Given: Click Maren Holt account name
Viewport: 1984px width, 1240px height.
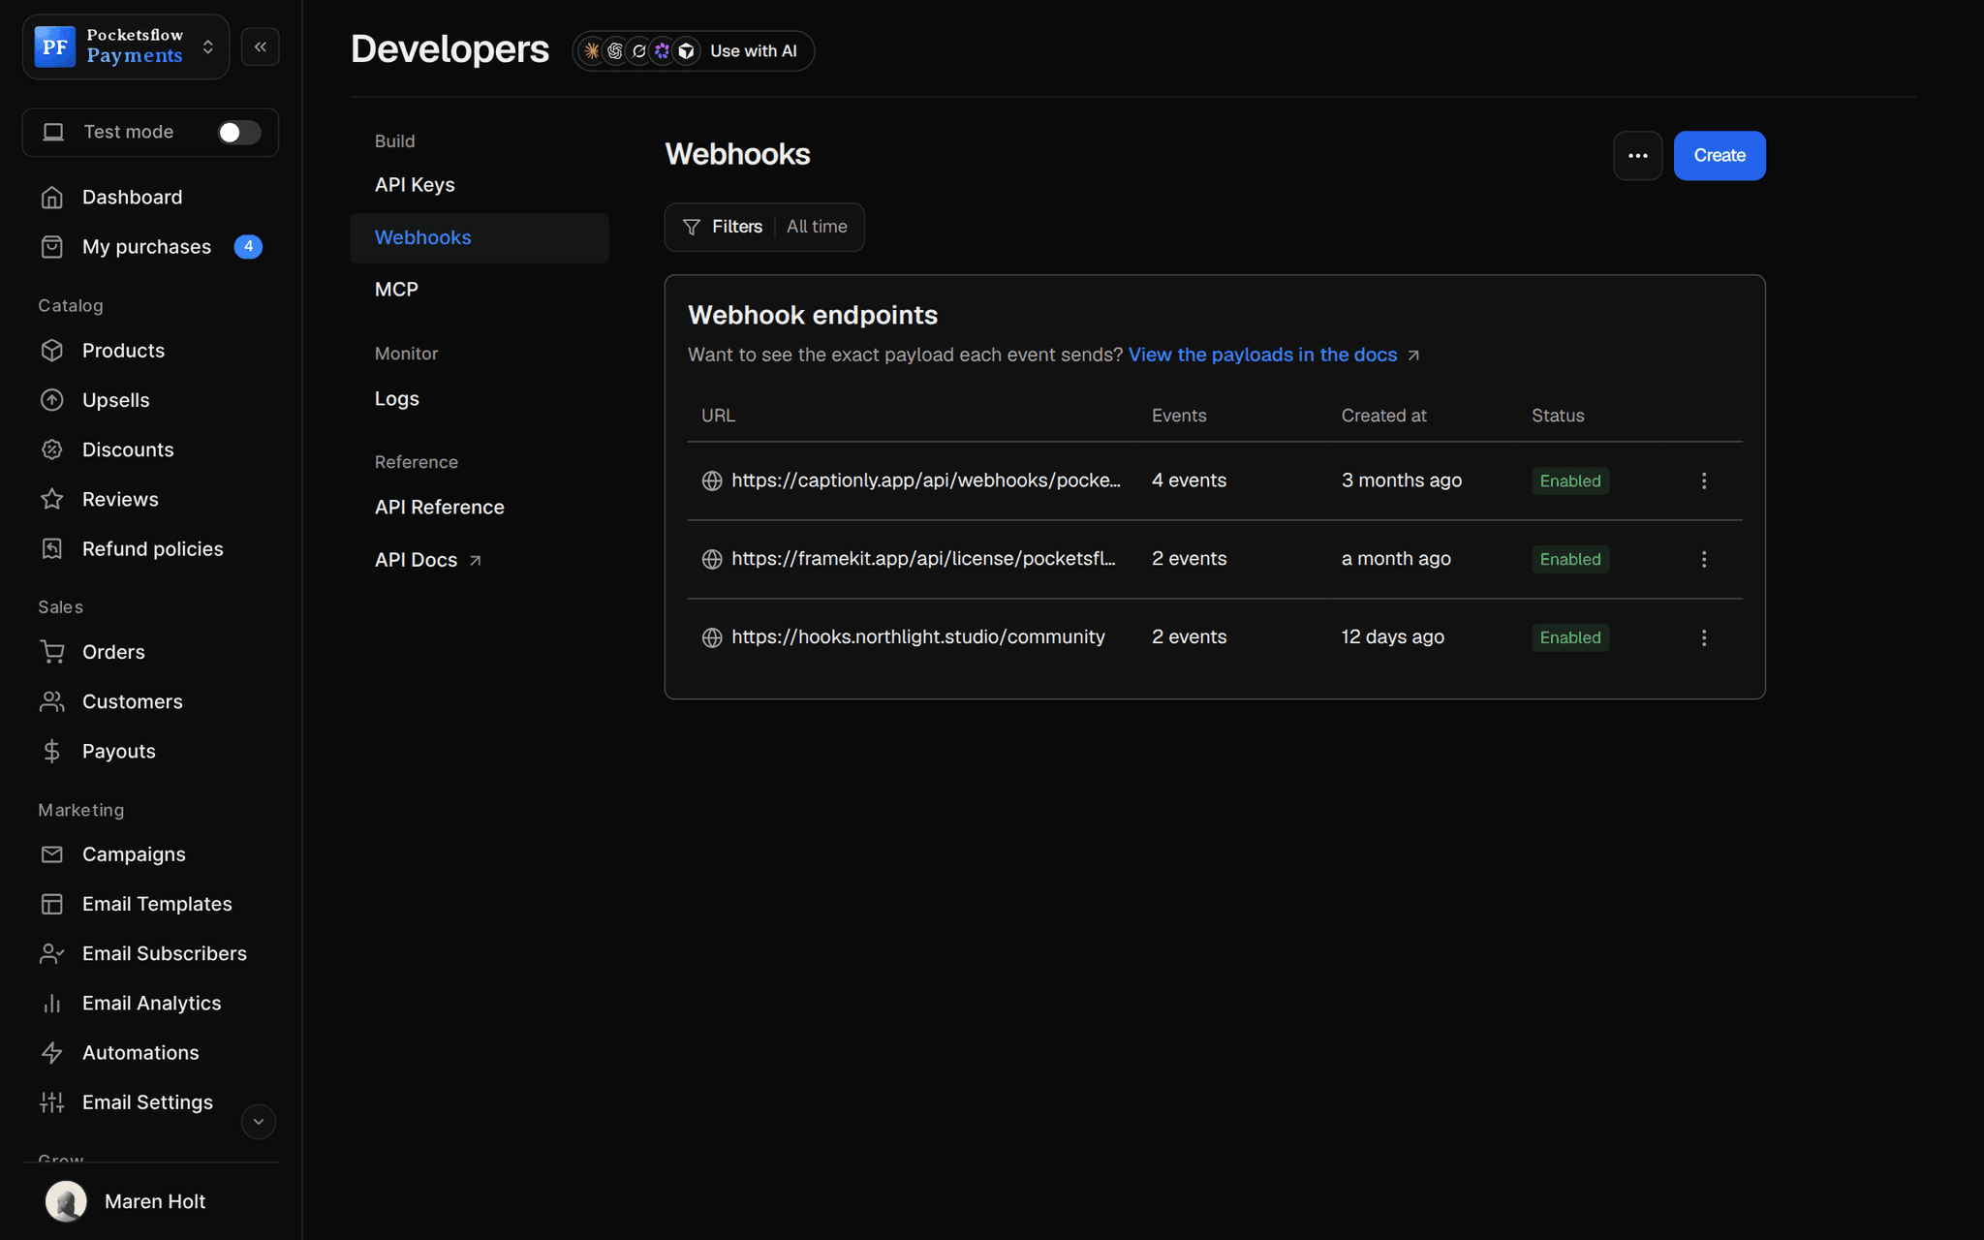Looking at the screenshot, I should [x=155, y=1202].
